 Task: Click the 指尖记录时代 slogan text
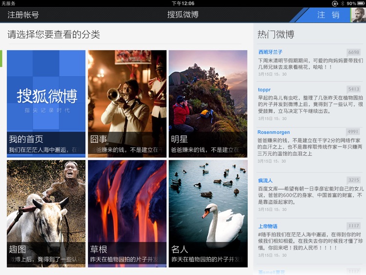pyautogui.click(x=47, y=110)
